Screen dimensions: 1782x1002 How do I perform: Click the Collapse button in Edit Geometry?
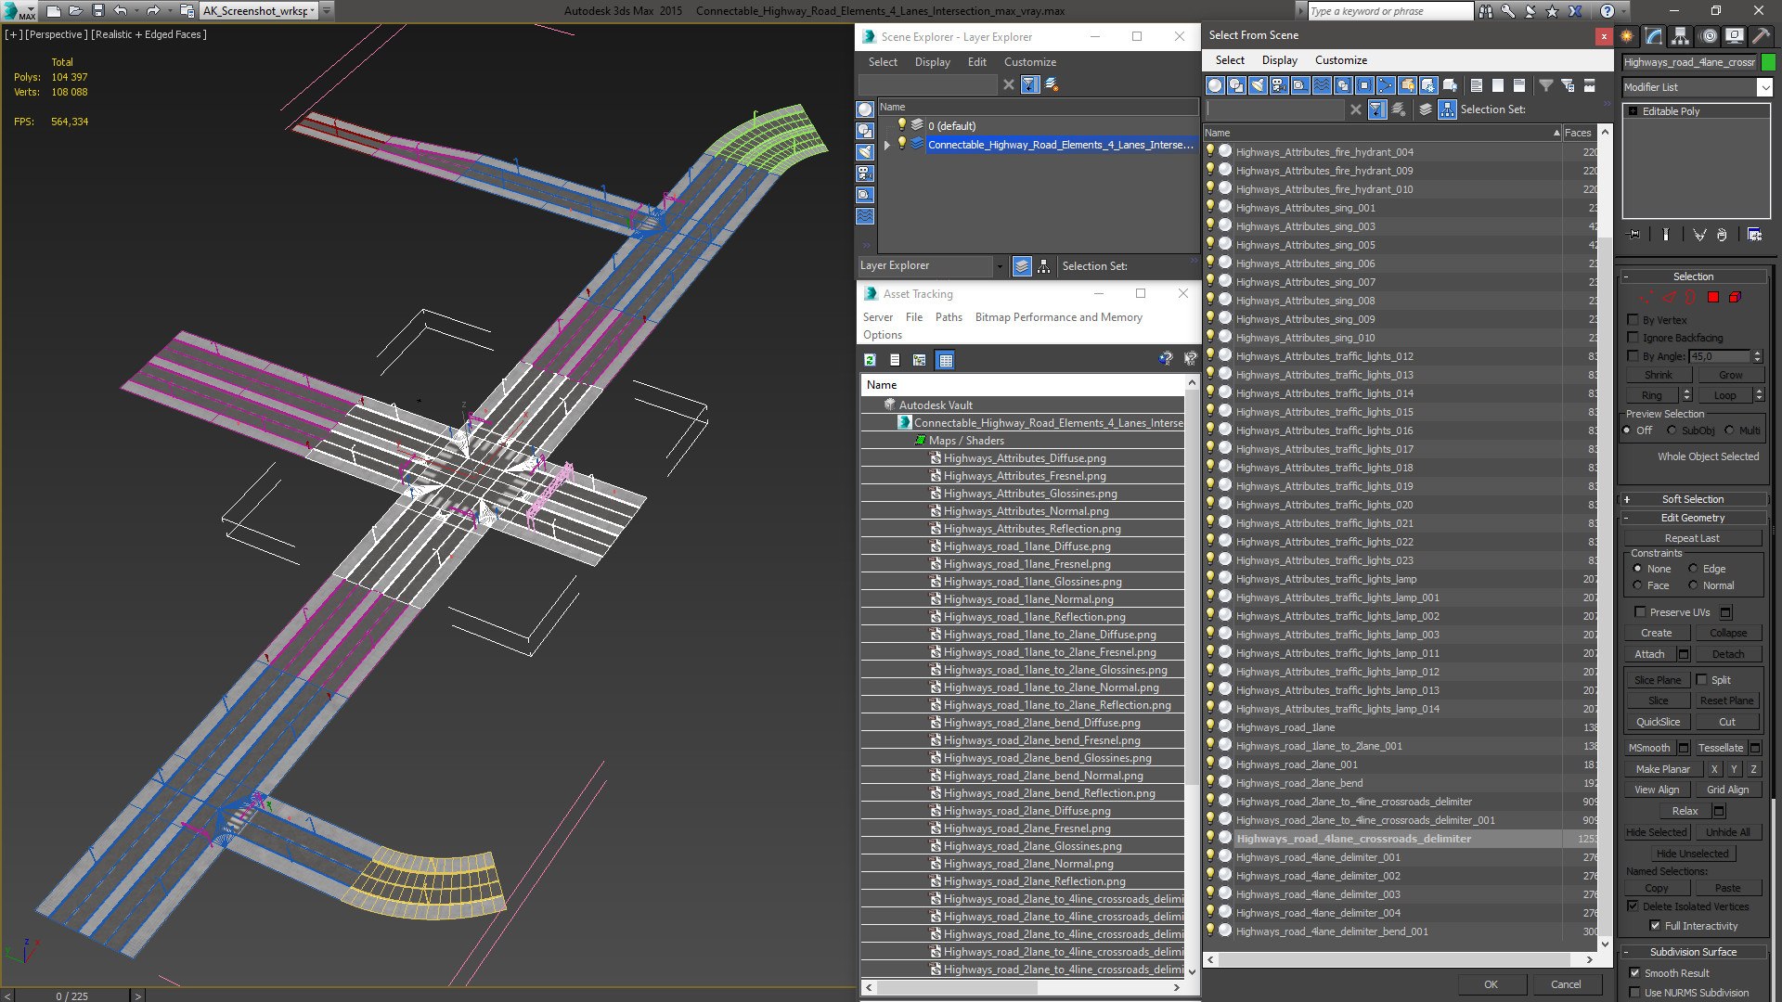pos(1725,633)
